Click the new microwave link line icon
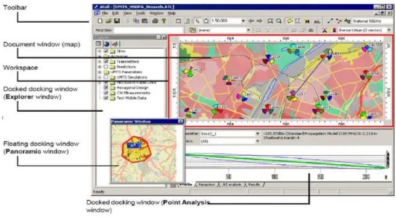396x217 pixels. coord(330,21)
